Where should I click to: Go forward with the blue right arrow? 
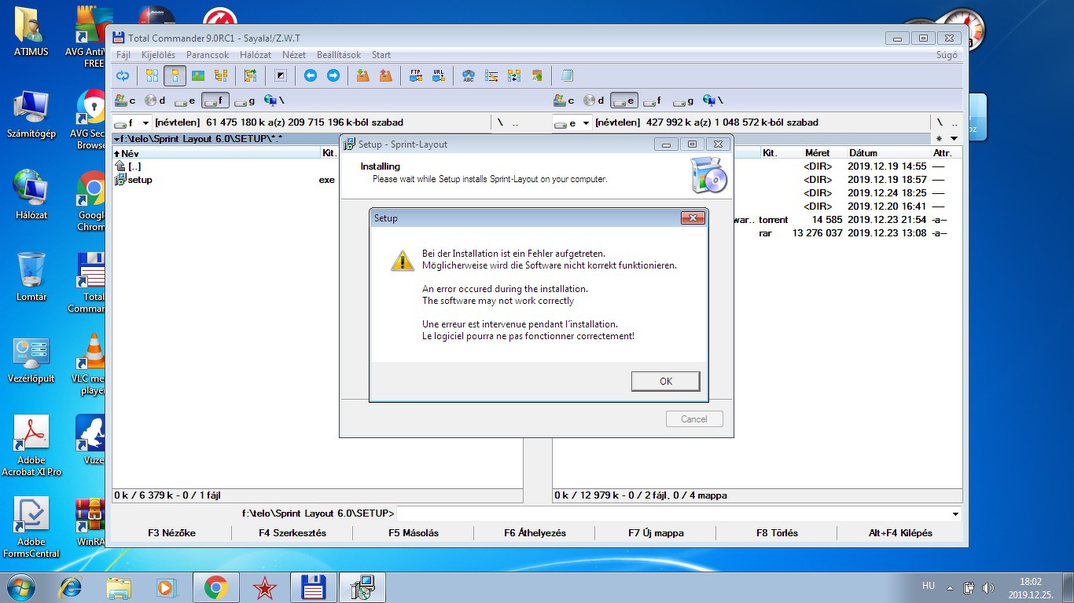coord(333,75)
